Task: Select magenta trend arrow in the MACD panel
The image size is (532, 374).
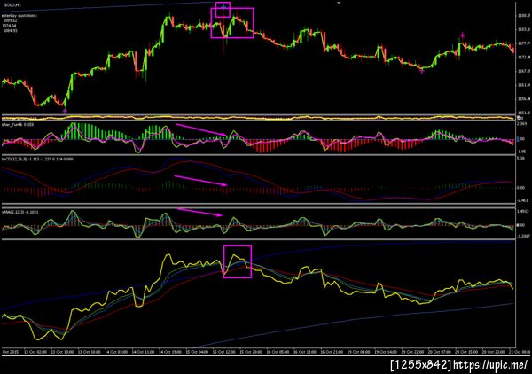Action: pyautogui.click(x=200, y=181)
